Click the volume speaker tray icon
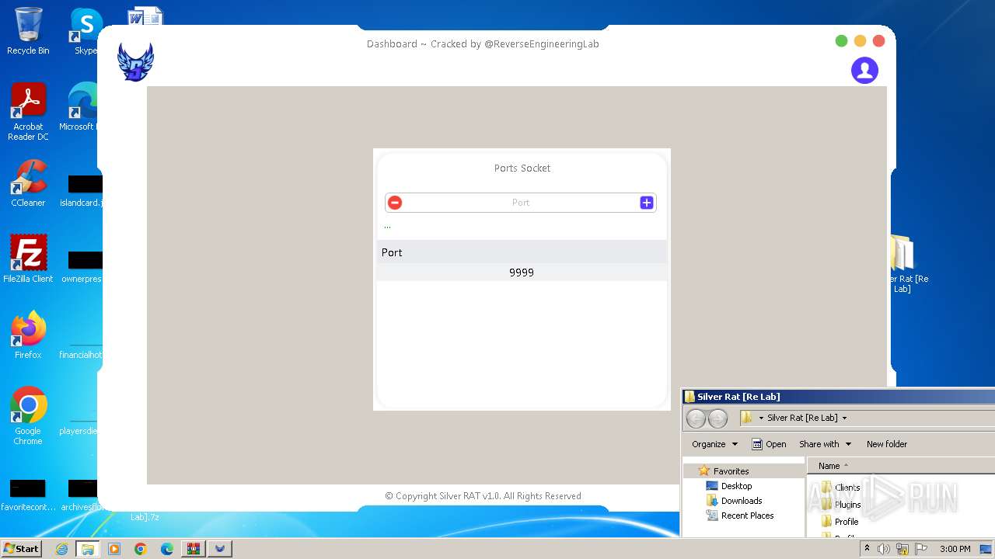Viewport: 995px width, 559px height. pyautogui.click(x=884, y=549)
